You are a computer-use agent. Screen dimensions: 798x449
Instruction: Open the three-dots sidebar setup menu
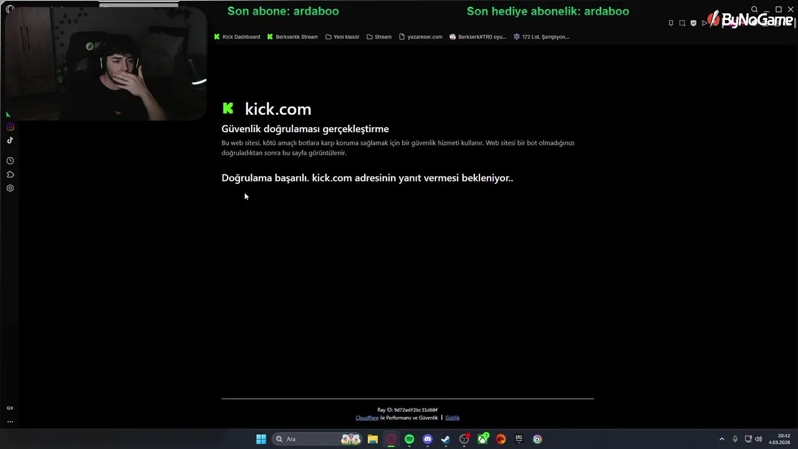coord(10,422)
